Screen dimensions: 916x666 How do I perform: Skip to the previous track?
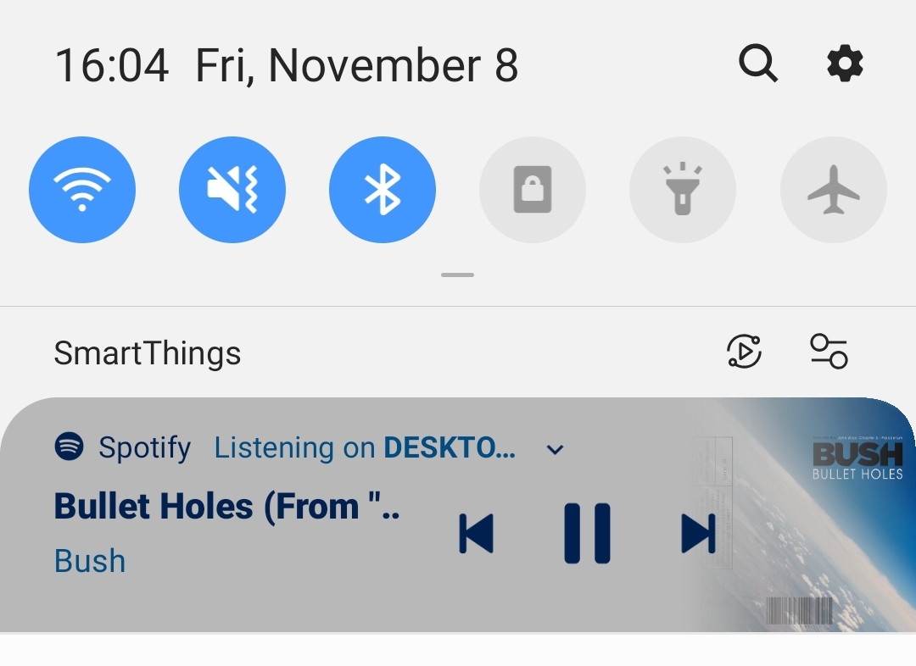tap(477, 533)
